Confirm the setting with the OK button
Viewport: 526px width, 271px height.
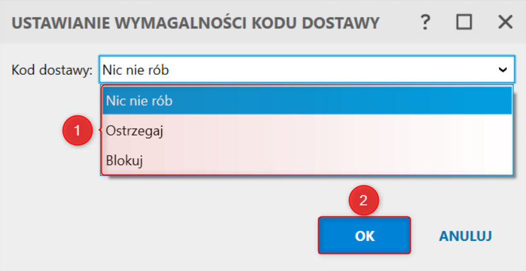[x=364, y=235]
